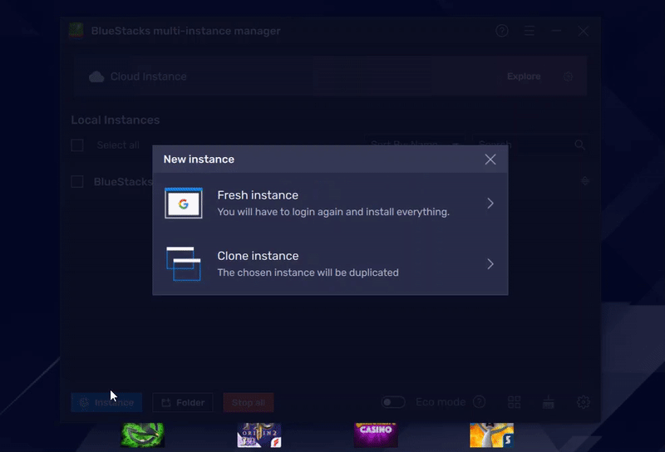Click the Clone instance duplicate windows icon
Image resolution: width=665 pixels, height=452 pixels.
coord(183,263)
